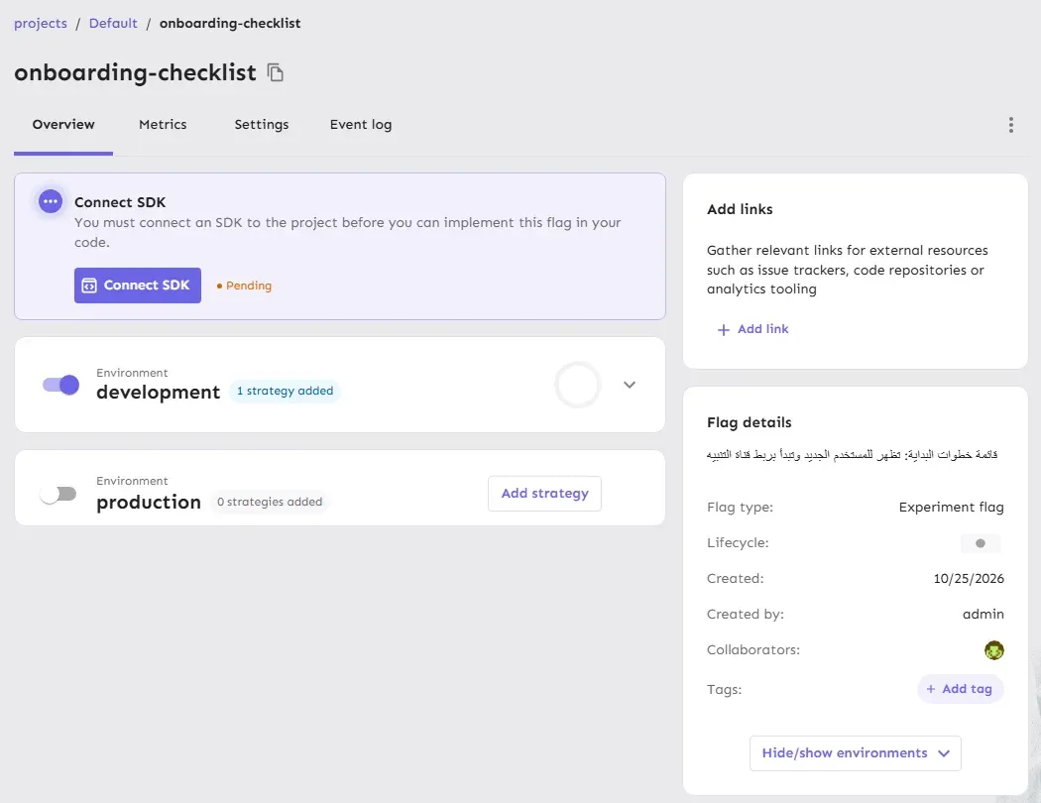The width and height of the screenshot is (1041, 803).
Task: Click the development environment name
Action: coord(158,393)
